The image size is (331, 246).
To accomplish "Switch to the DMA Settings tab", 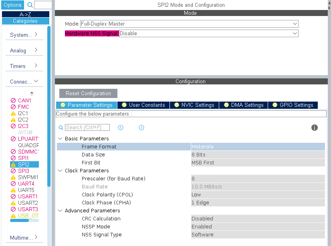I will tap(243, 105).
